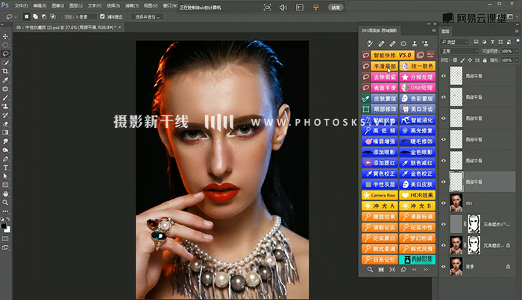Click the 分频处理 button

(417, 77)
